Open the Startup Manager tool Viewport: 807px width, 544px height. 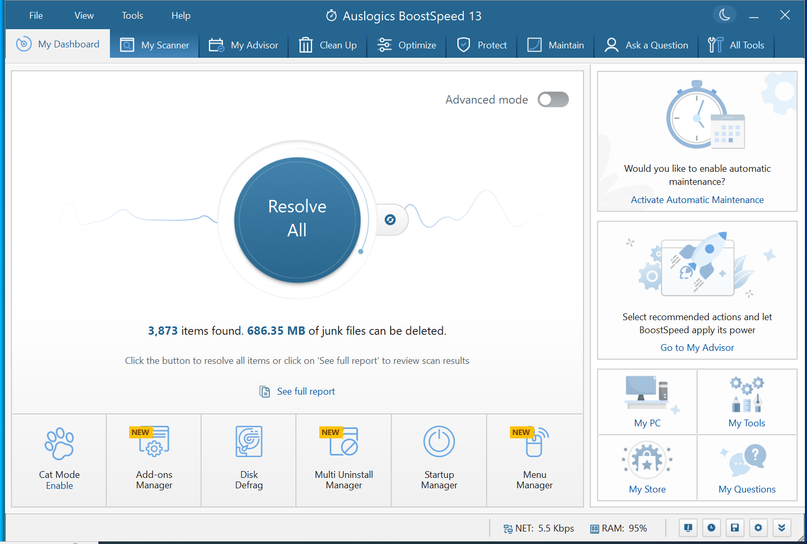click(439, 460)
